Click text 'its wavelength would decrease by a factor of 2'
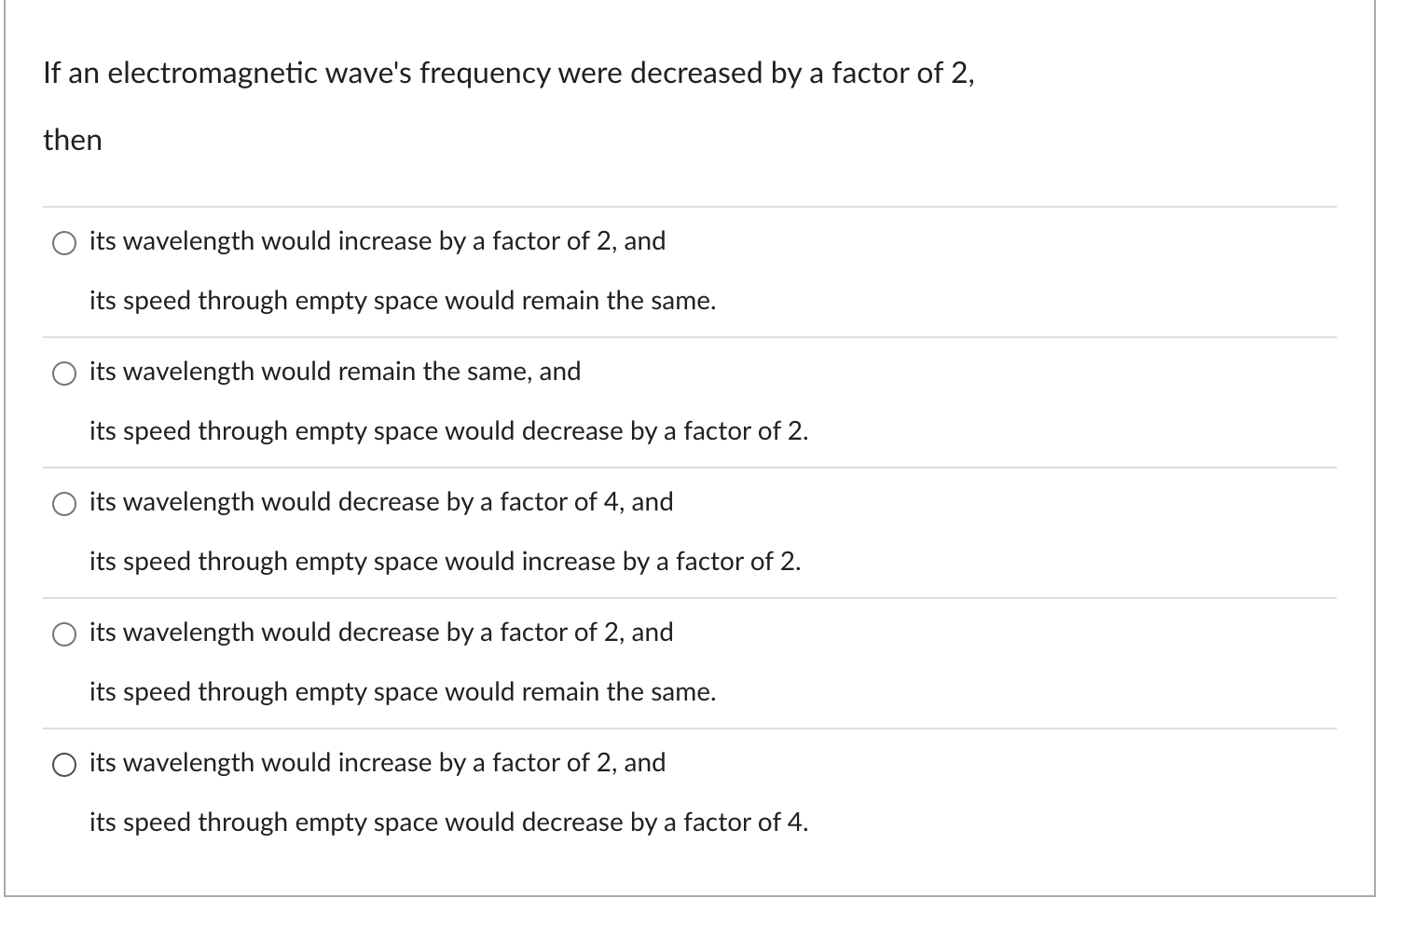 [380, 632]
